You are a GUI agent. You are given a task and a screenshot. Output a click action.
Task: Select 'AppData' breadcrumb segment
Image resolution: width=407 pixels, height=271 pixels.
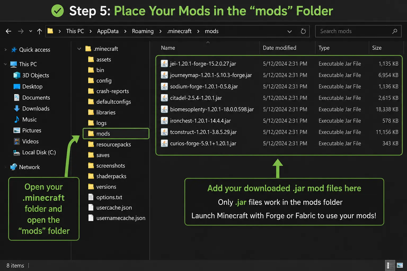pos(108,31)
